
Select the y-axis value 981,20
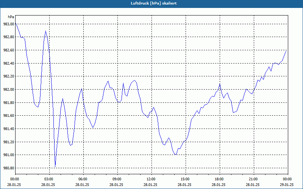[x=8, y=142]
